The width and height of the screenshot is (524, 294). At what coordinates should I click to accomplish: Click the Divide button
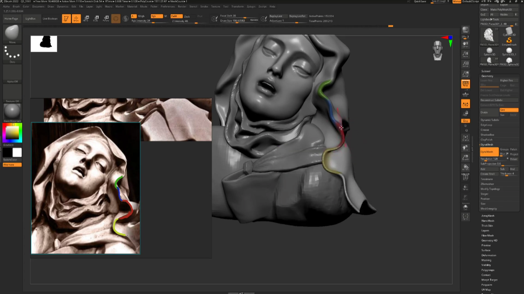[489, 112]
